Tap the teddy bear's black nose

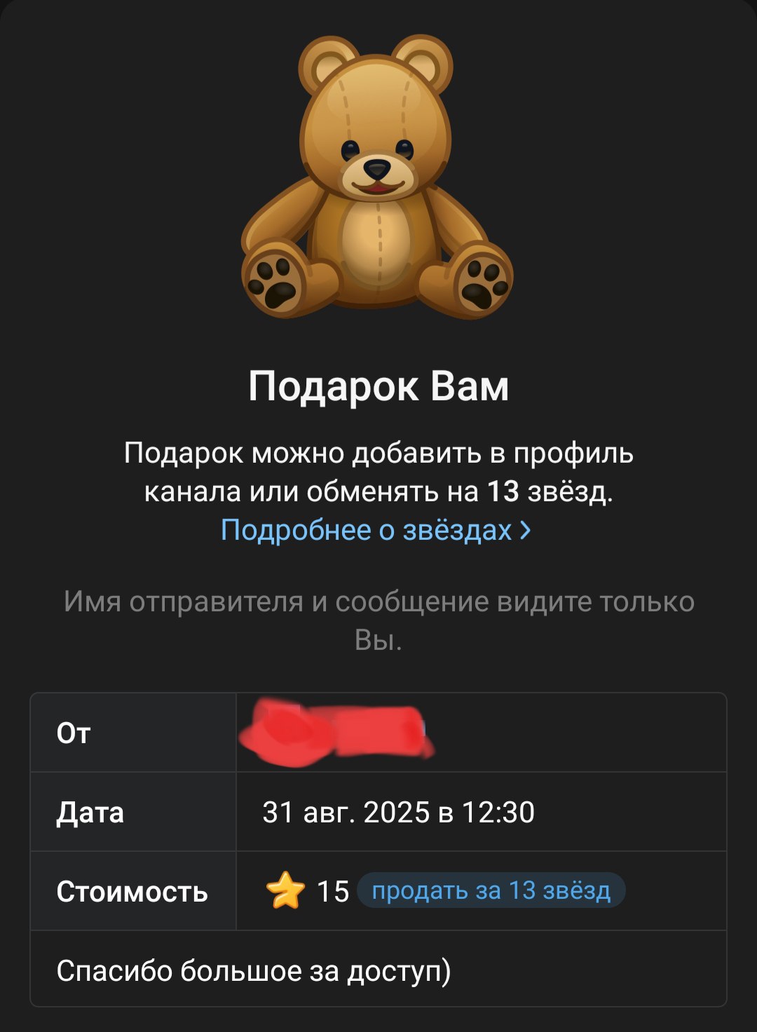point(378,168)
